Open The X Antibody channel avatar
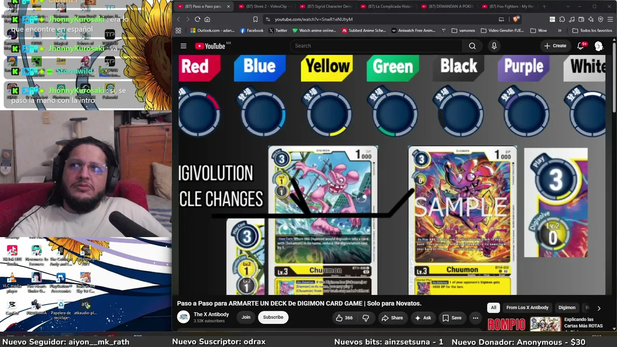 tap(183, 317)
